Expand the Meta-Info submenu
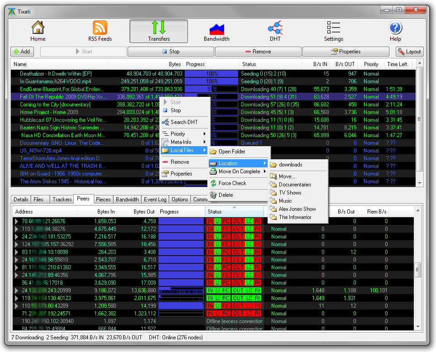Viewport: 436px width, 352px height. [x=184, y=142]
